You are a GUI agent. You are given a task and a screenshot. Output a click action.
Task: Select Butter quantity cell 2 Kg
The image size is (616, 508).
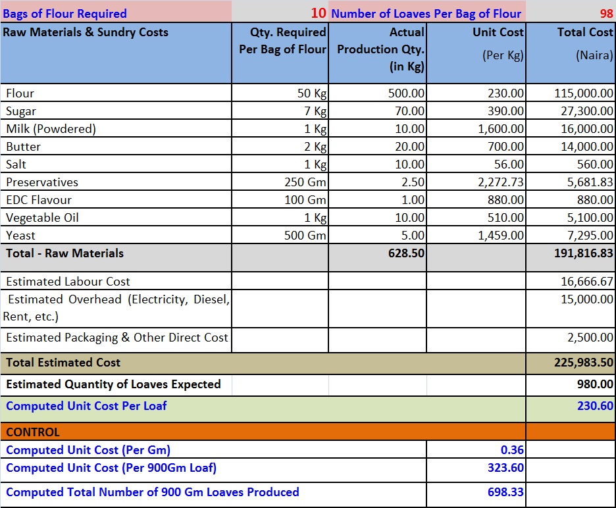click(315, 147)
